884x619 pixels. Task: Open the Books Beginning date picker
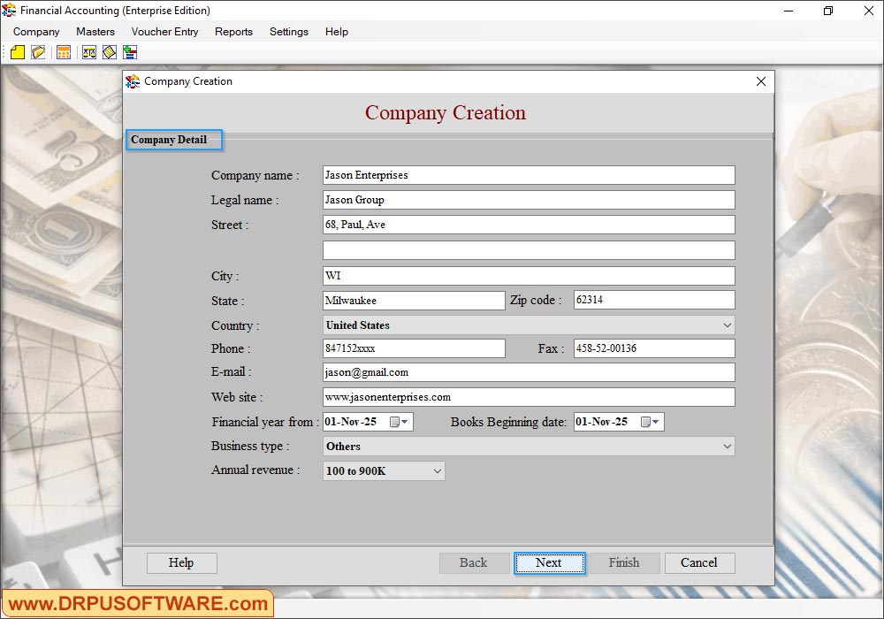coord(656,422)
